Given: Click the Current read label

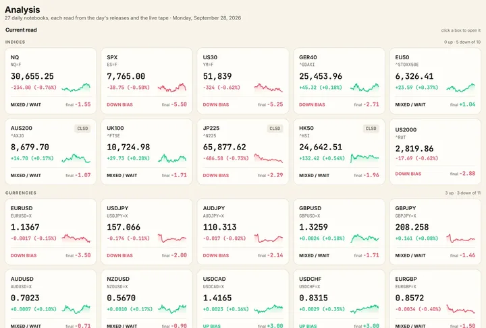Looking at the screenshot, I should tap(21, 30).
